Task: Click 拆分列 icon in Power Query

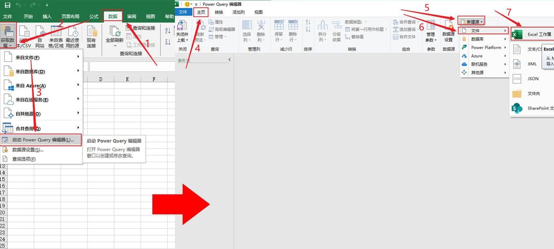Action: (323, 31)
